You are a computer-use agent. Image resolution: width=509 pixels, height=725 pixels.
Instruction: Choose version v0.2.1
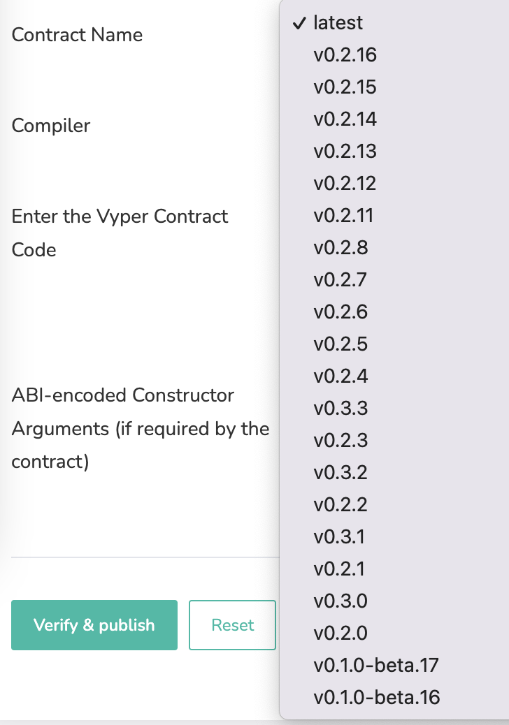point(340,569)
